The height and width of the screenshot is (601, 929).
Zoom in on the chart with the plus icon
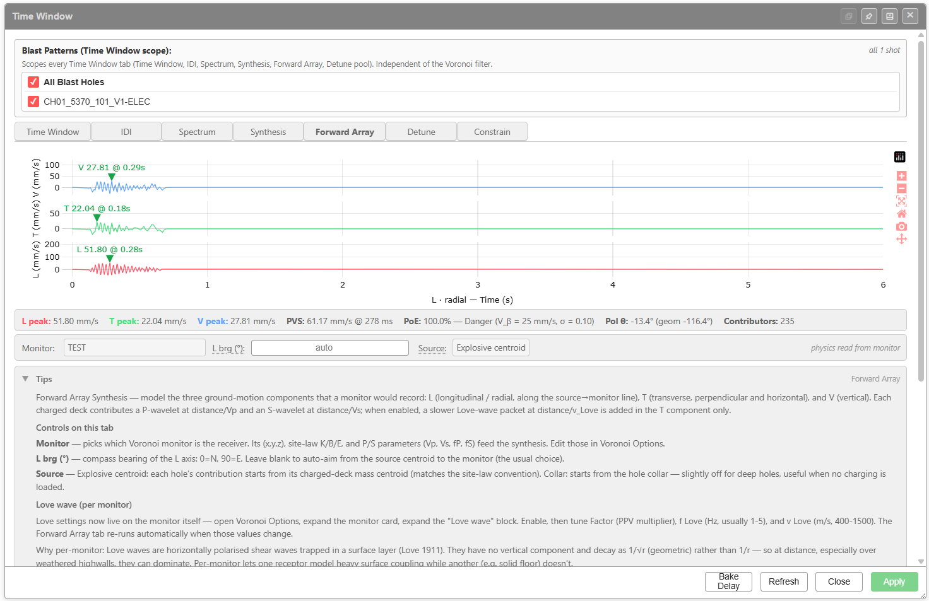tap(901, 176)
